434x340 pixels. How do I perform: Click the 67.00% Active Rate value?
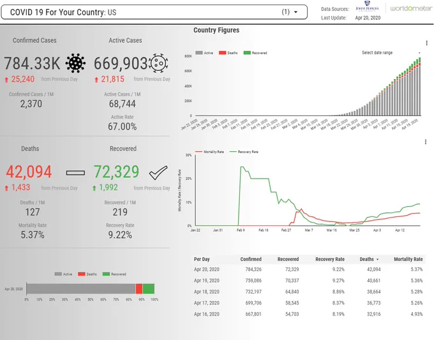point(122,127)
